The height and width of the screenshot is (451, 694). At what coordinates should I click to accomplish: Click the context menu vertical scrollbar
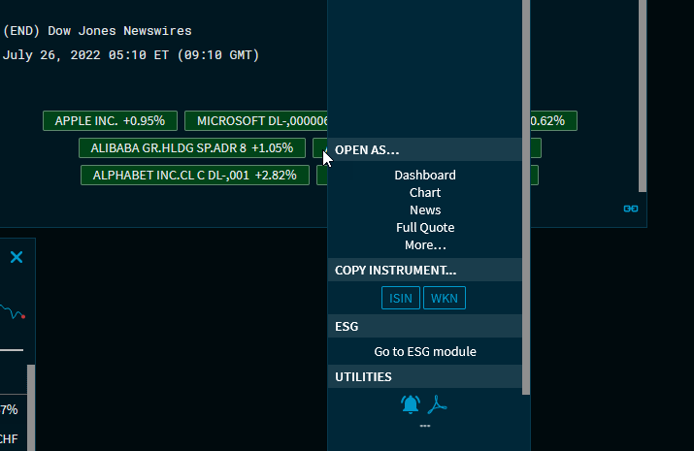(x=526, y=194)
